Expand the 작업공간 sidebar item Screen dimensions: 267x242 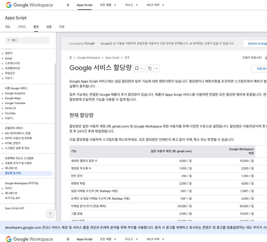click(2, 73)
